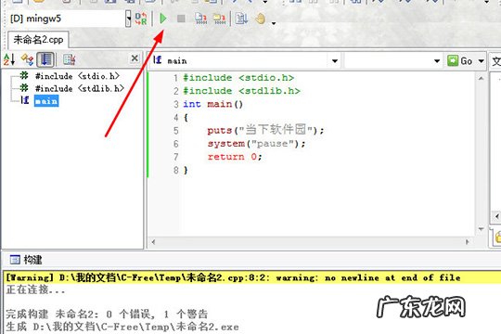Image resolution: width=501 pixels, height=334 pixels.
Task: Click the system("pause") line
Action: pyautogui.click(x=256, y=144)
